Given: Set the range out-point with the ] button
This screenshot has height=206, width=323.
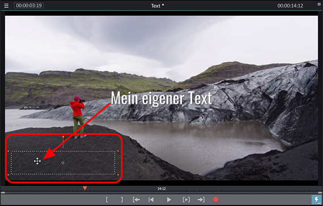Looking at the screenshot, I should 122,199.
